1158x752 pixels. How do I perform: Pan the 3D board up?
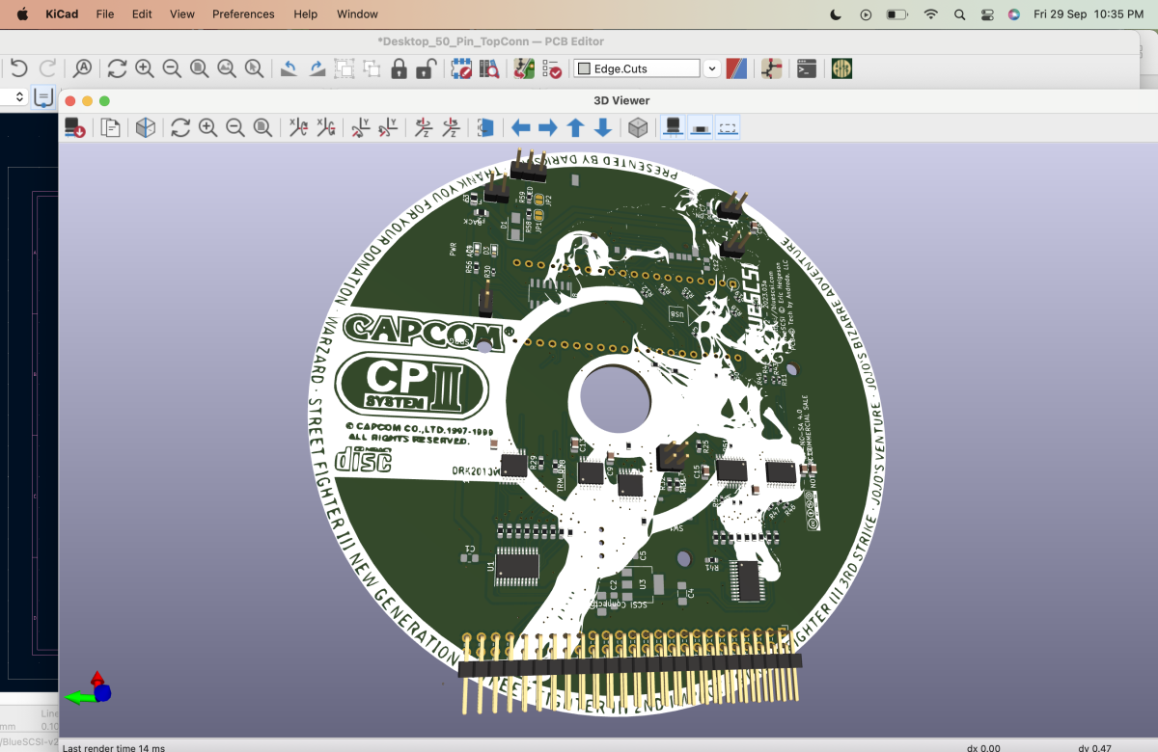click(575, 127)
